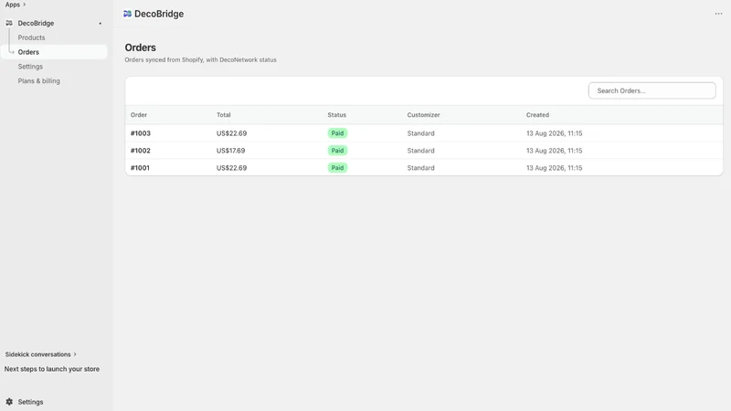The width and height of the screenshot is (731, 411).
Task: Open order #1001
Action: tap(140, 168)
